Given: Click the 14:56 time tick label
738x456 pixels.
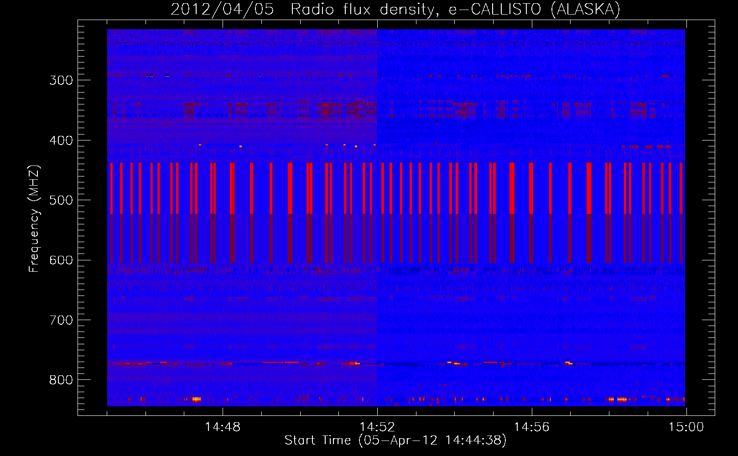Looking at the screenshot, I should (x=532, y=427).
